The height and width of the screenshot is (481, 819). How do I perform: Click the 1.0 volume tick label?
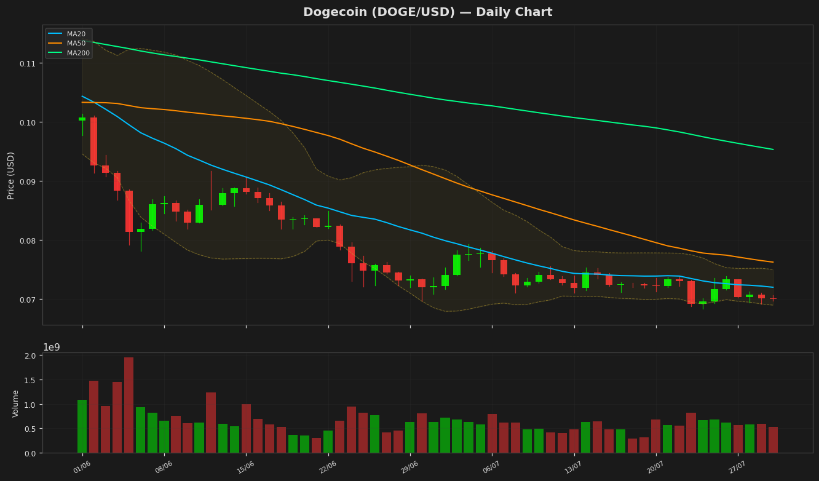click(x=30, y=405)
